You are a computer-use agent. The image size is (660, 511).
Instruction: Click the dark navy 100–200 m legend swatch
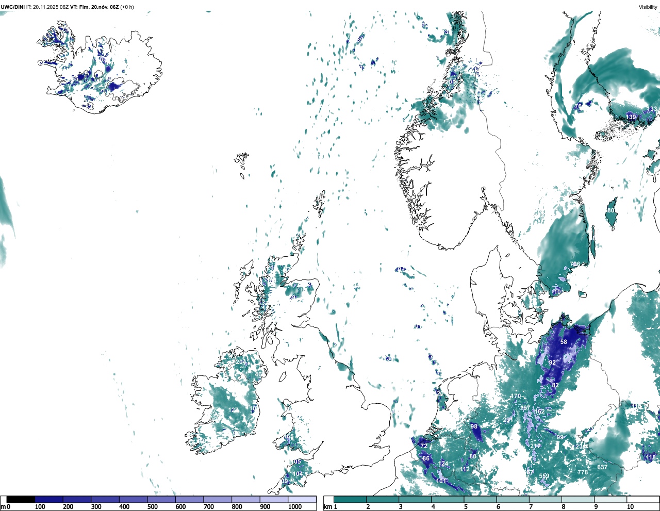(49, 499)
